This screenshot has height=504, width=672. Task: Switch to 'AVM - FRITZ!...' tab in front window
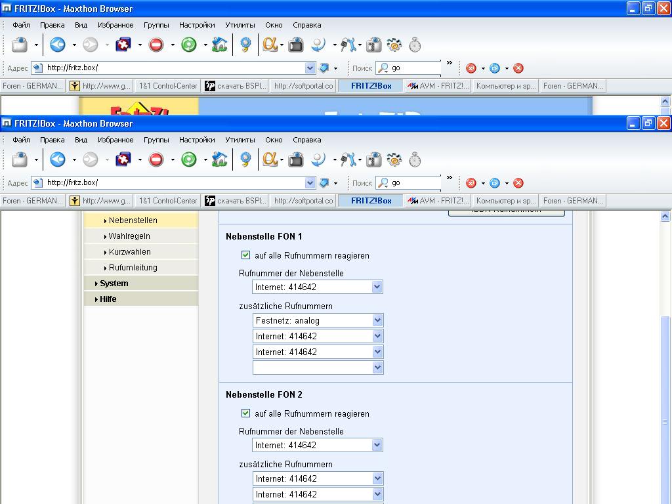coord(438,201)
